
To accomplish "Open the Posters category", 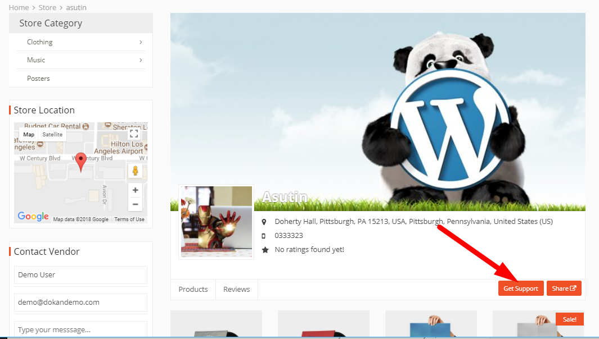I will coord(38,79).
